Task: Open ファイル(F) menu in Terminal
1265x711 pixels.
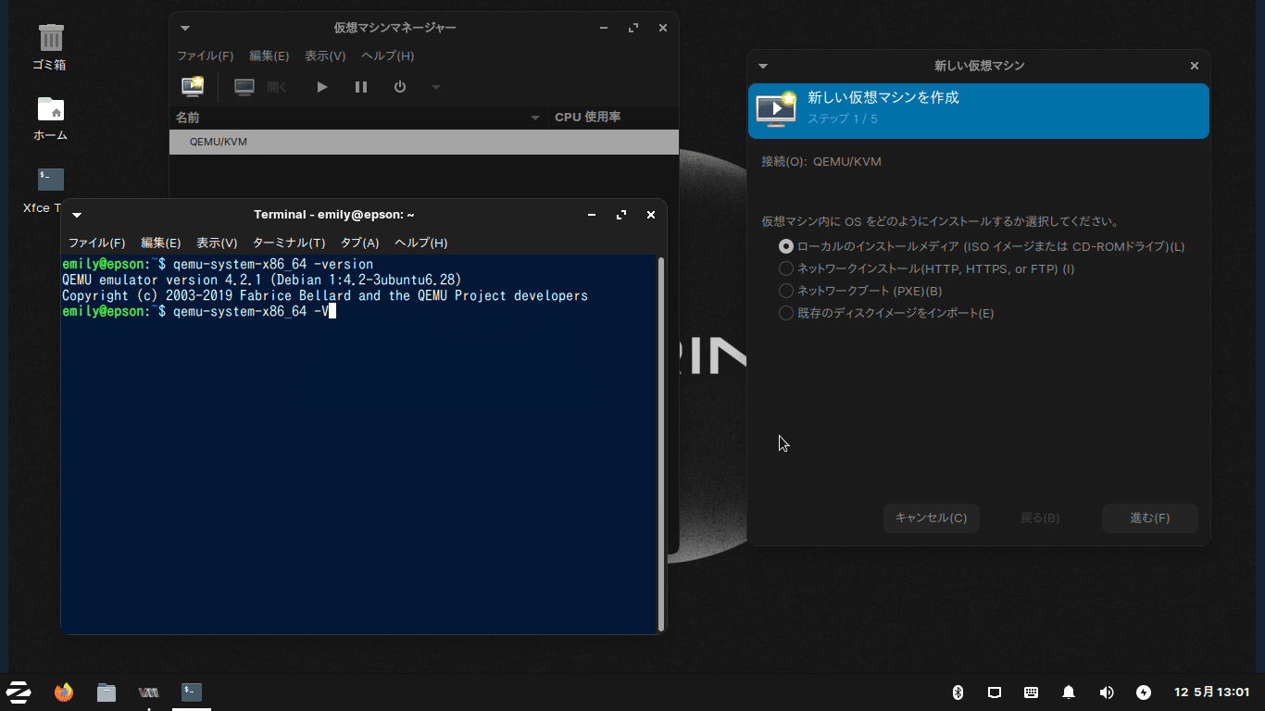Action: (97, 243)
